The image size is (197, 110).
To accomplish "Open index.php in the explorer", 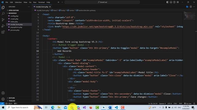I will tap(14, 22).
